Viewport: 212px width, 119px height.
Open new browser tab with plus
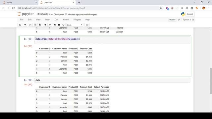point(79,3)
